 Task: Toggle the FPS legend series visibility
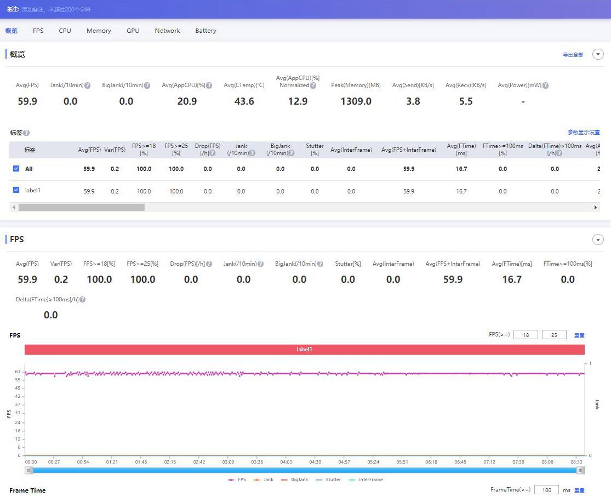237,480
